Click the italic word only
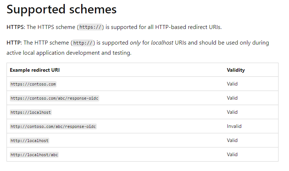Screen dimensions: 289x171 click(135, 43)
